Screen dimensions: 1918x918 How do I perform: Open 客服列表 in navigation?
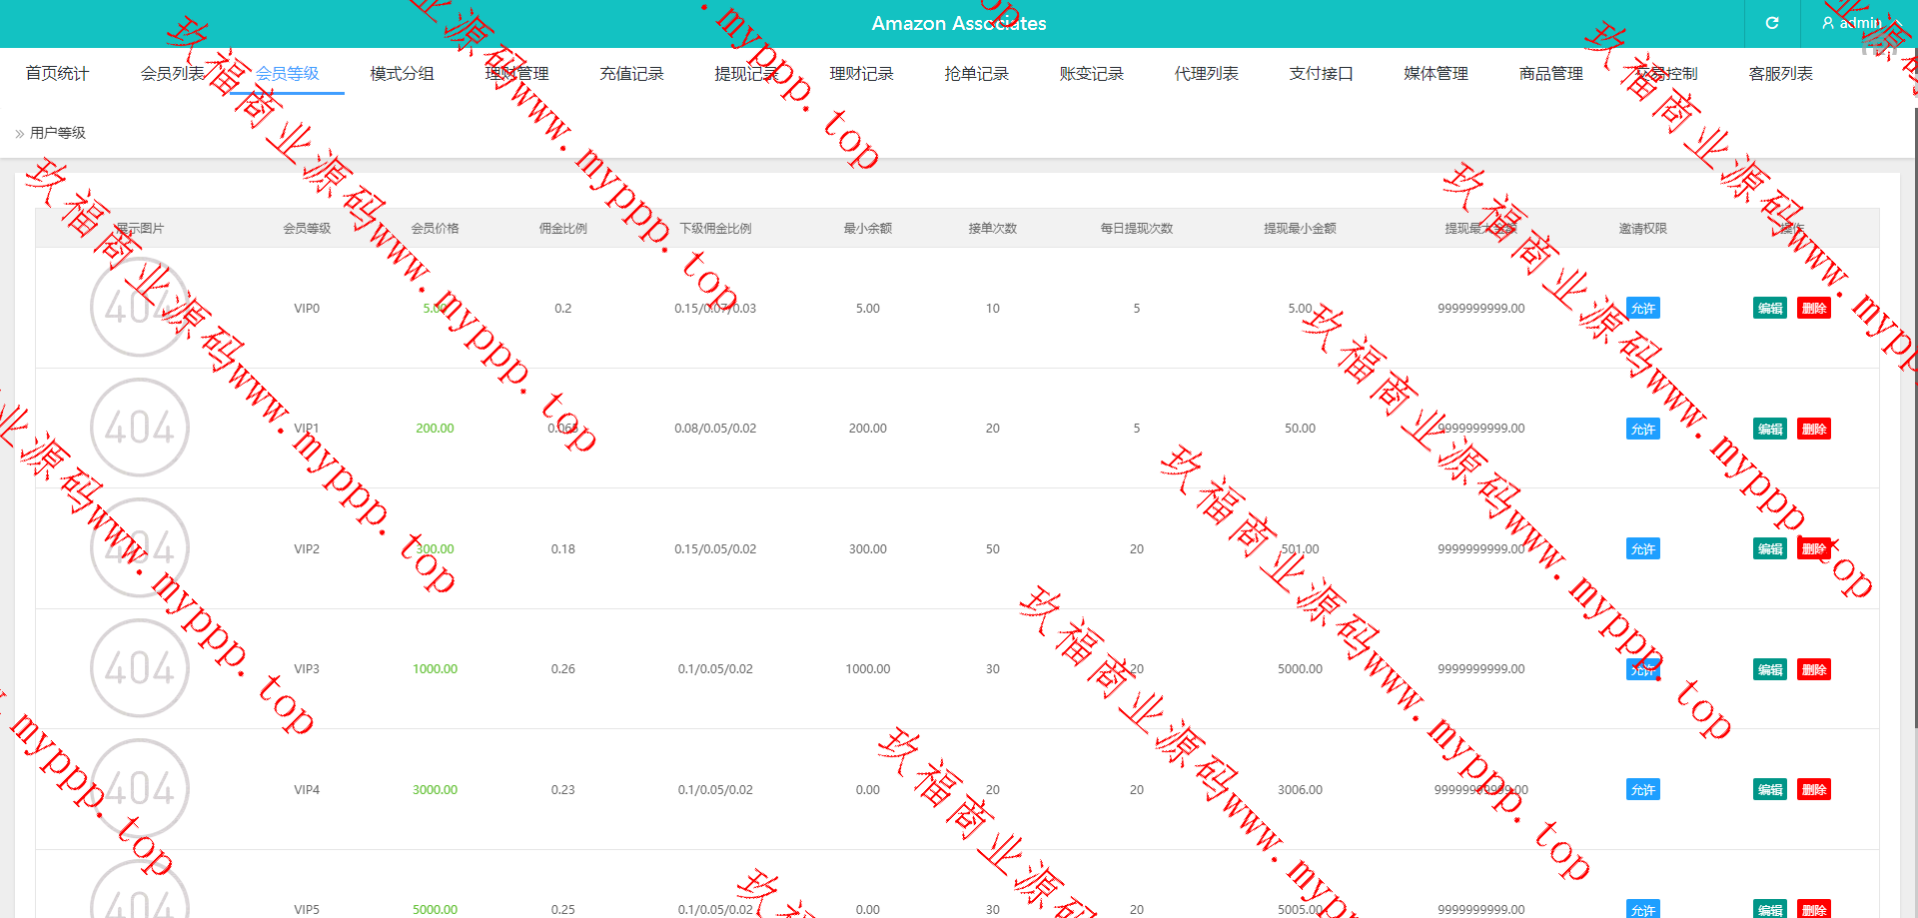[1780, 74]
